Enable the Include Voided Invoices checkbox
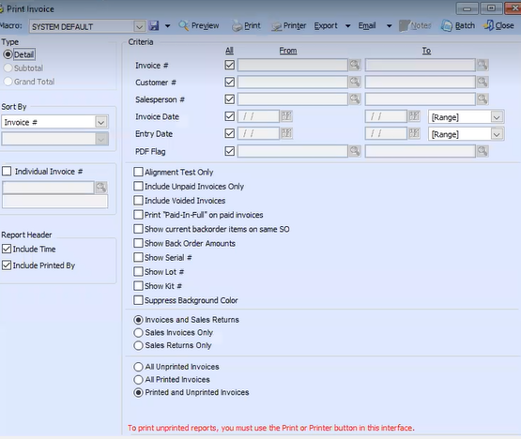 click(138, 200)
